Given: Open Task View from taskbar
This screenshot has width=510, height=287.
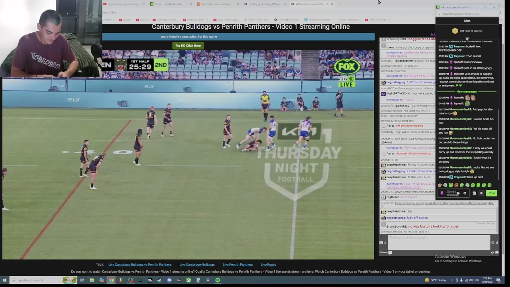Looking at the screenshot, I should 82,280.
